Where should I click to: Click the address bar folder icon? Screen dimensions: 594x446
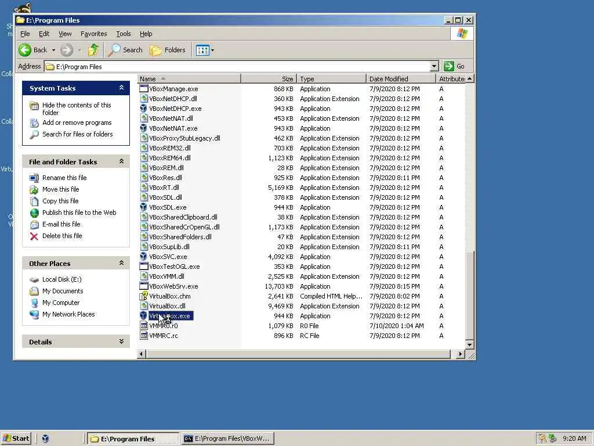[x=50, y=67]
